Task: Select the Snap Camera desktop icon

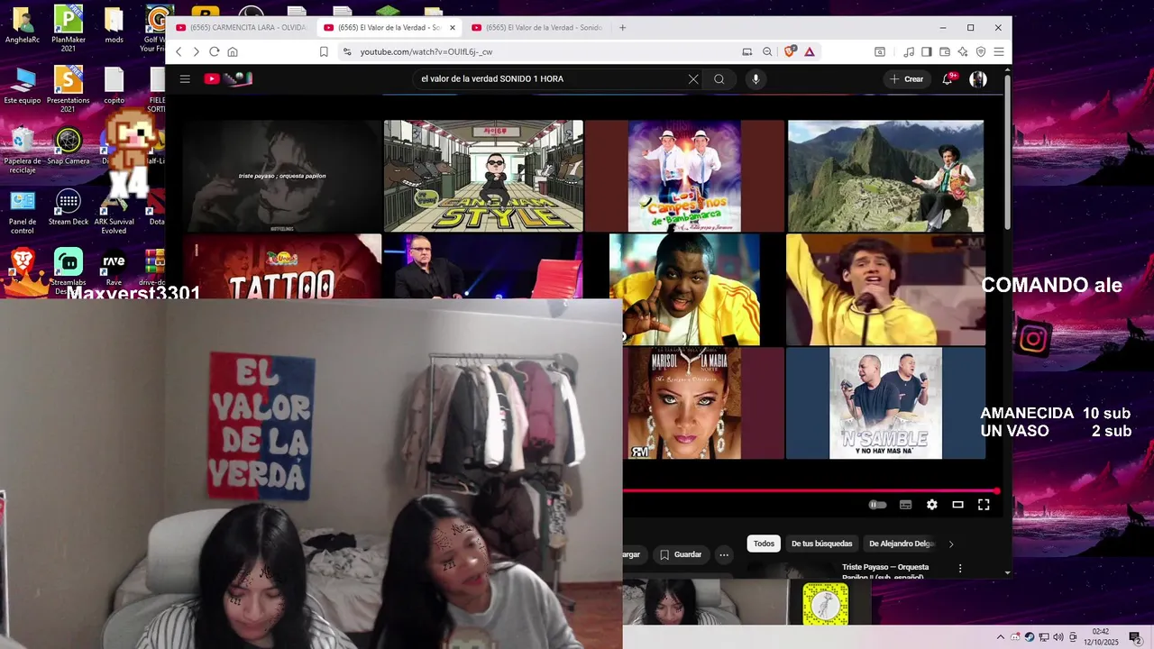Action: (69, 146)
